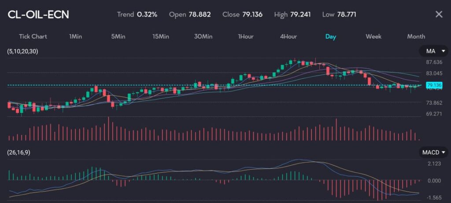Click the CL-OIL-ECN symbol title
Viewport: 451px width, 203px height.
(x=38, y=14)
